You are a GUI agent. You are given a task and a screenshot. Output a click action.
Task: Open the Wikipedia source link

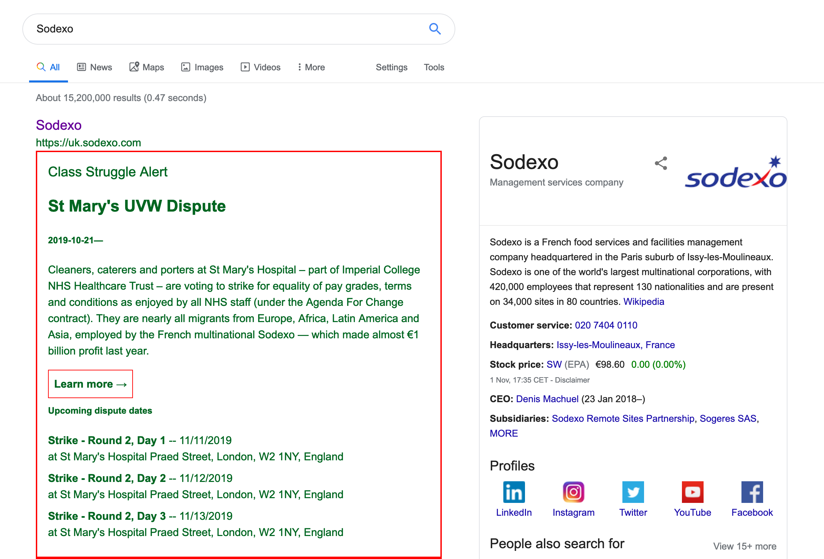pos(643,301)
